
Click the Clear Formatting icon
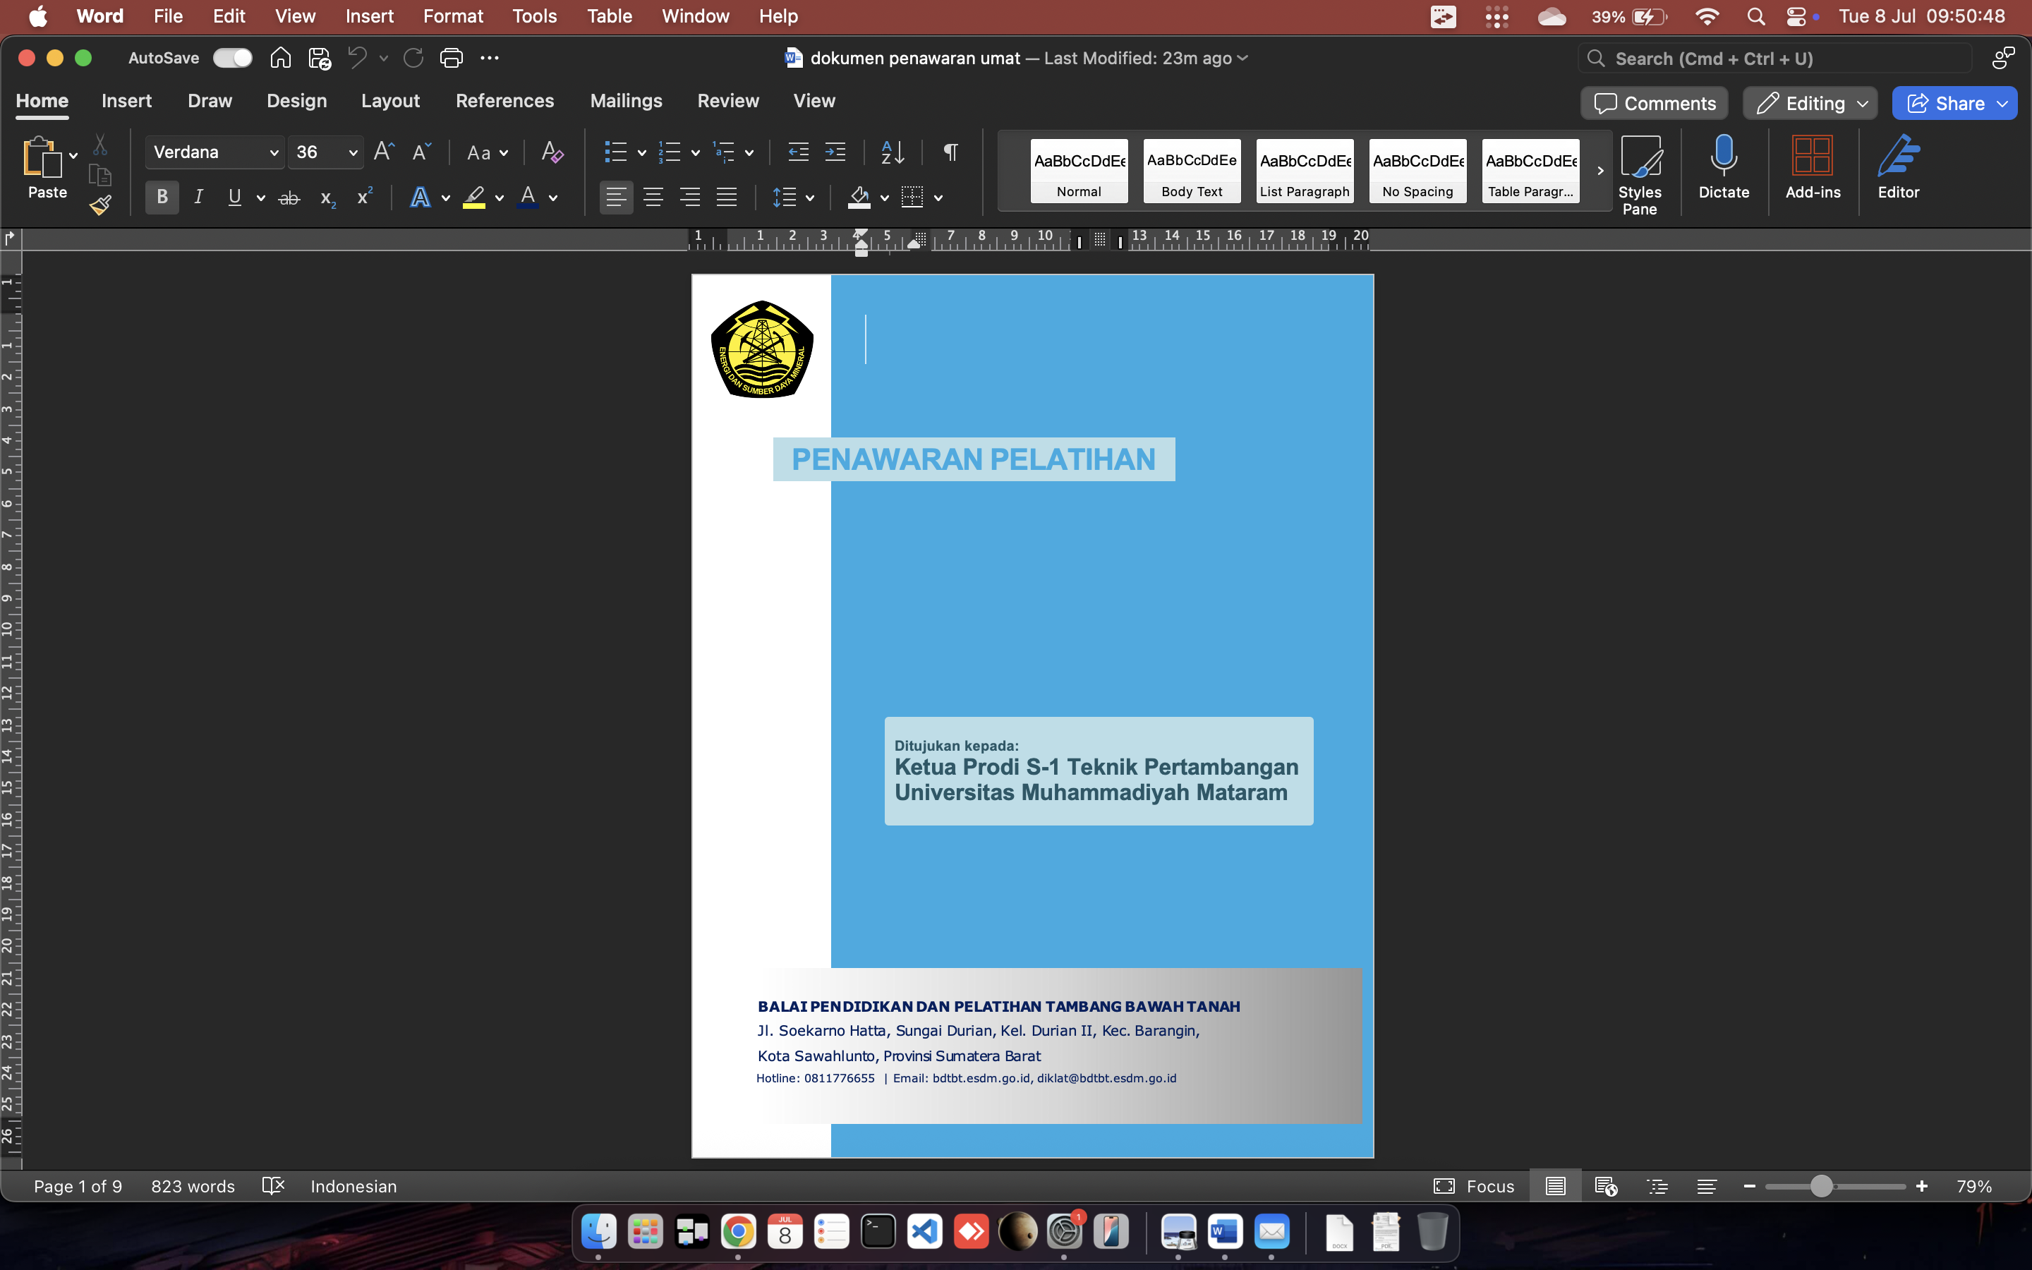(x=552, y=152)
